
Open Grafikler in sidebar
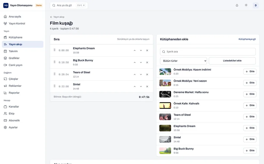[23, 58]
